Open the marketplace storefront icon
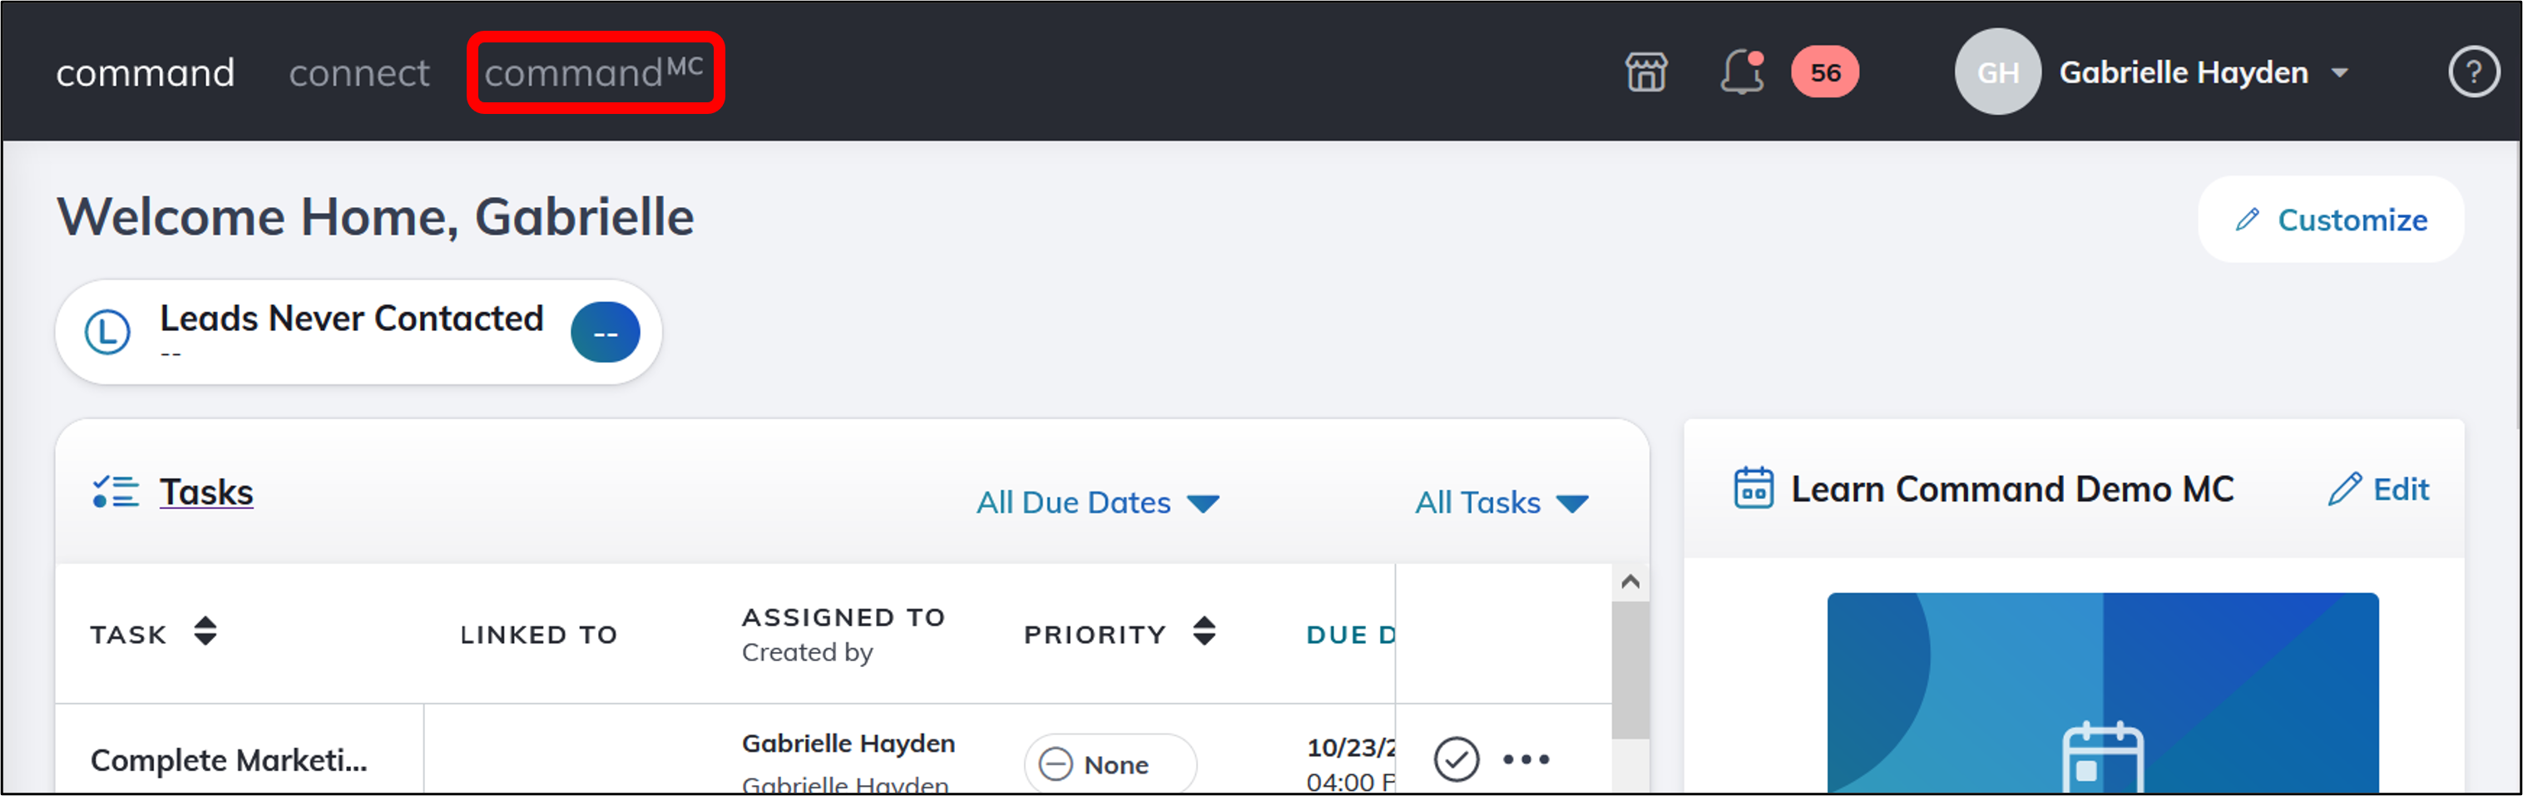 tap(1645, 72)
